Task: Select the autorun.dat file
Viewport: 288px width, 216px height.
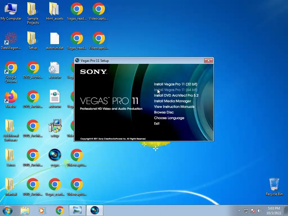Action: pos(55,41)
